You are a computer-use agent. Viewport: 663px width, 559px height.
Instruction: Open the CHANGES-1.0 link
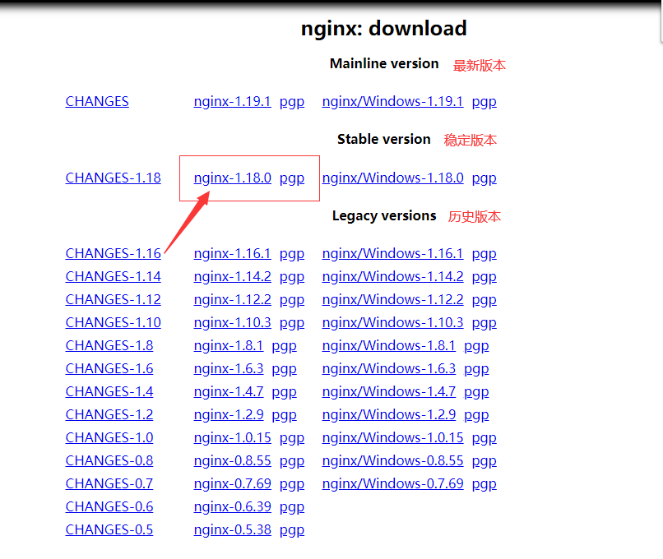[x=109, y=437]
